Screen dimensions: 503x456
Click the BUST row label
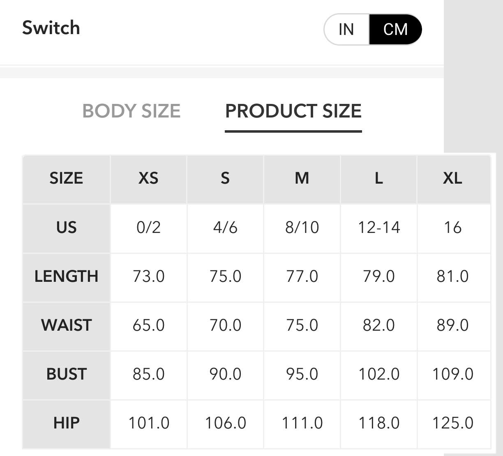(66, 374)
